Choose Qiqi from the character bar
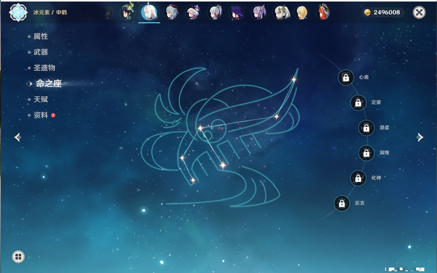 (x=193, y=12)
